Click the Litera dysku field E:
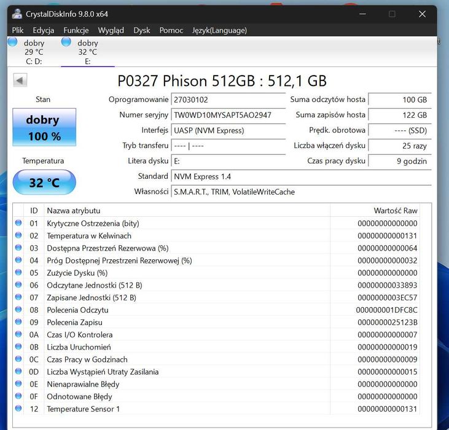This screenshot has height=430, width=449. tap(228, 161)
